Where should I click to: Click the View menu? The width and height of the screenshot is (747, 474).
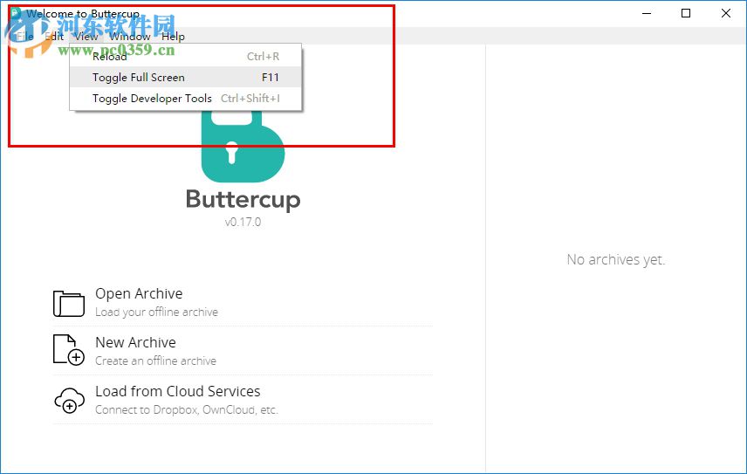(x=86, y=36)
